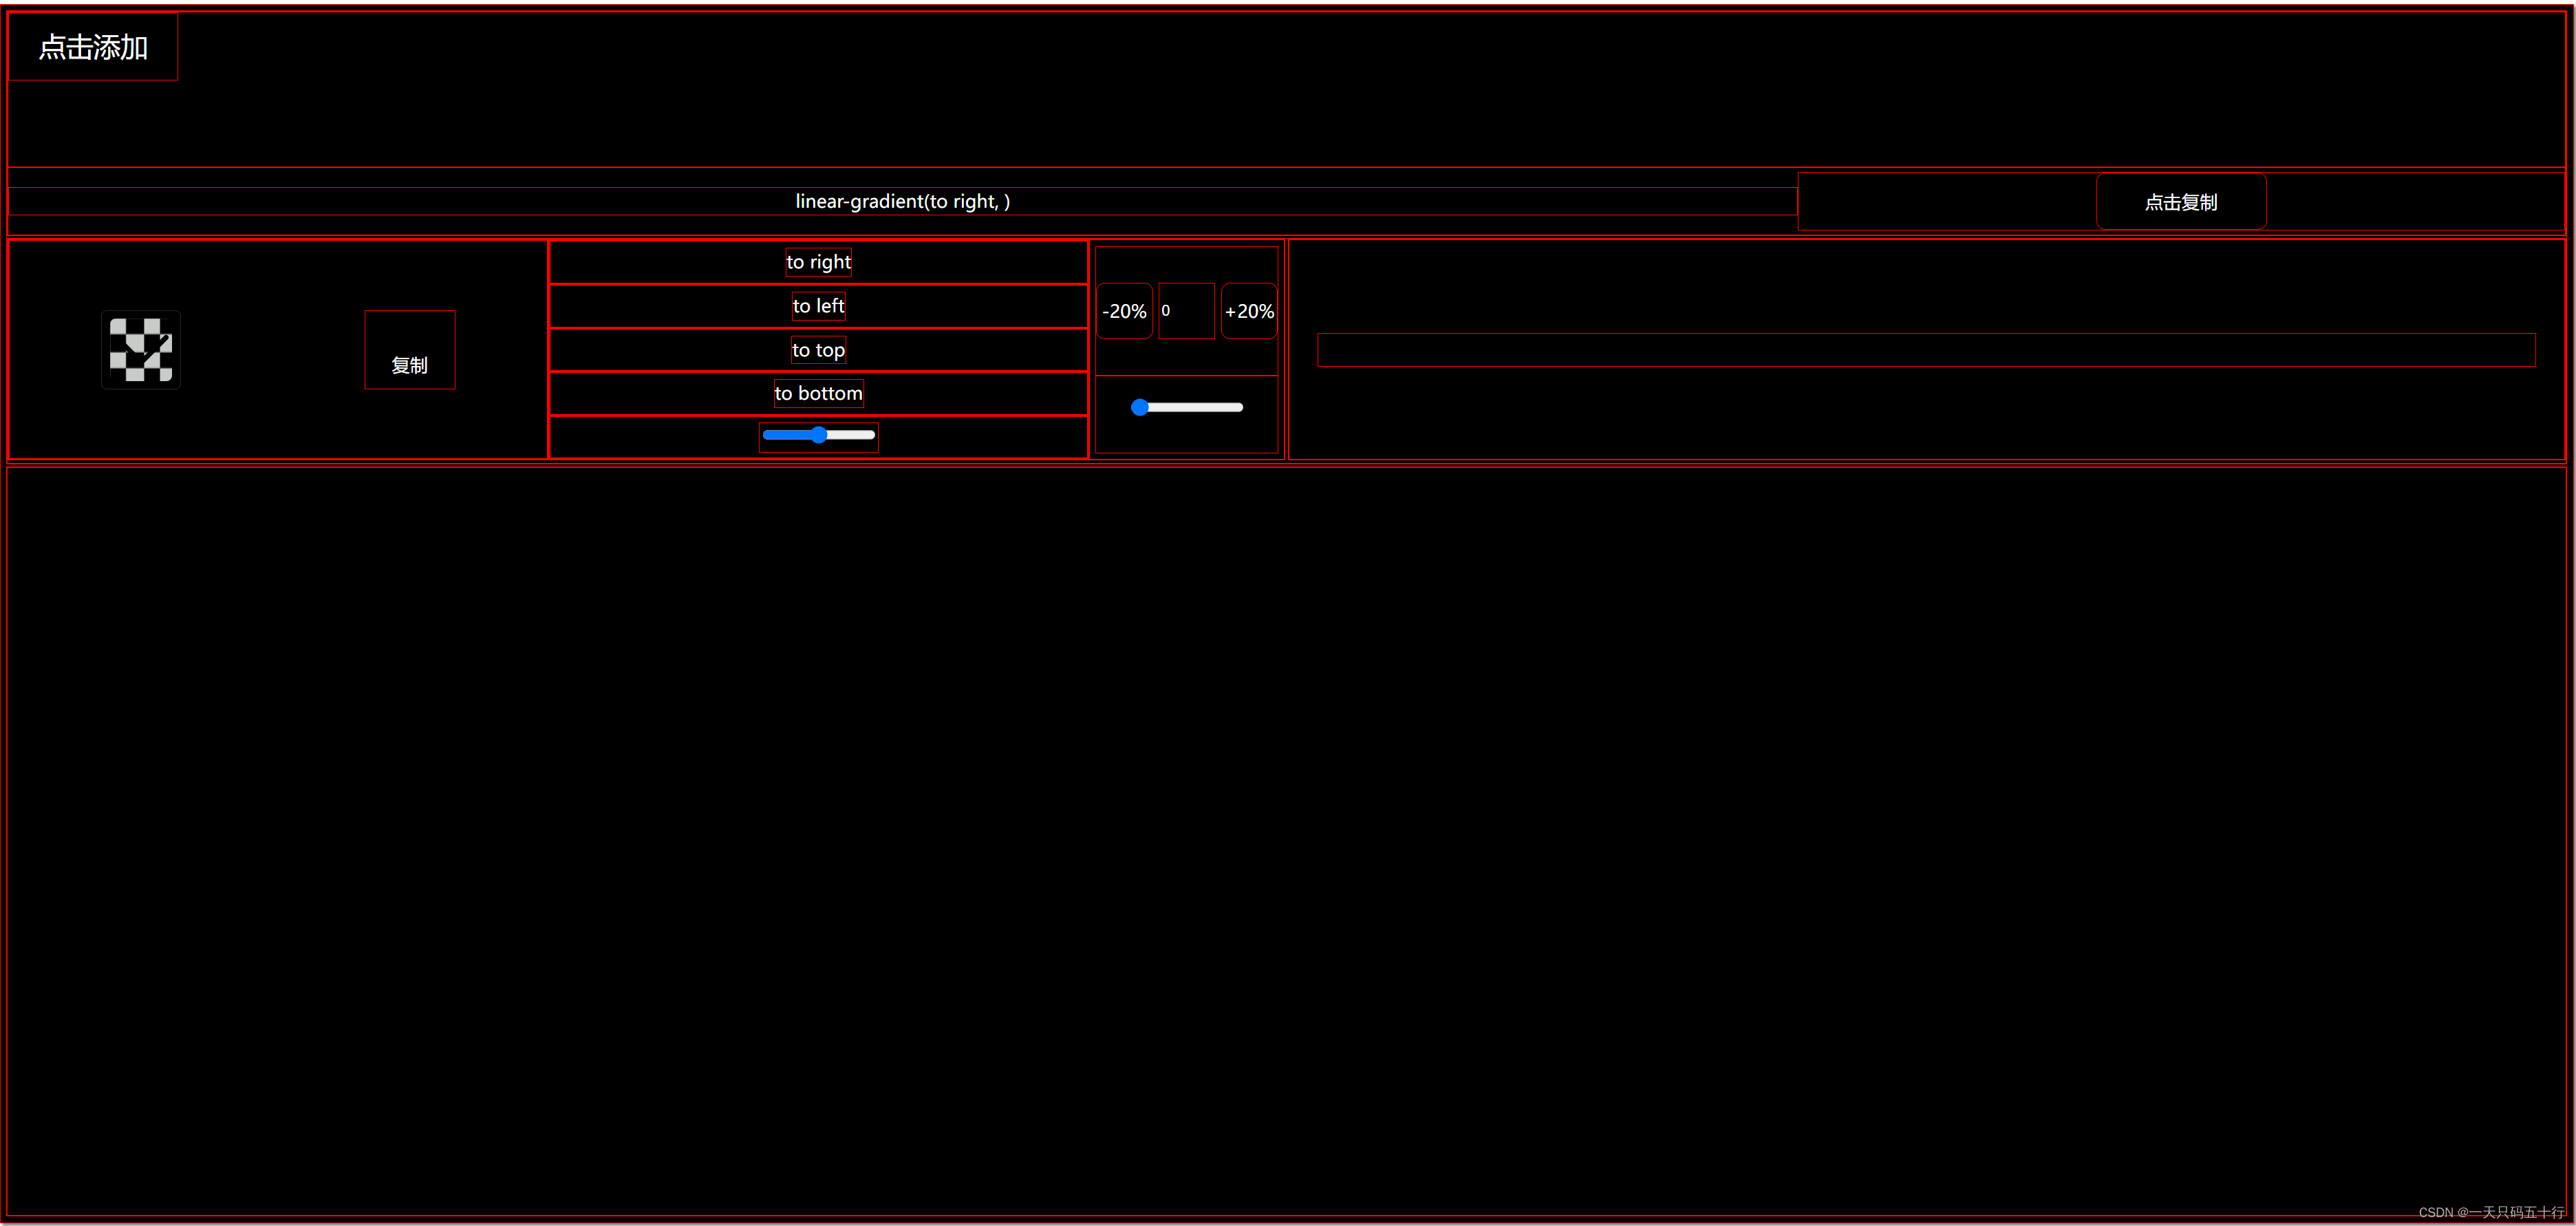Choose the 'to top' direction option
Screen dimensions: 2576x1226
(x=818, y=350)
